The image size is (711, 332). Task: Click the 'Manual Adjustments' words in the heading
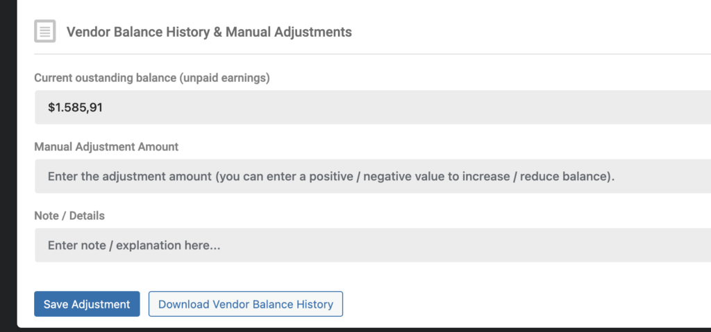pos(289,32)
